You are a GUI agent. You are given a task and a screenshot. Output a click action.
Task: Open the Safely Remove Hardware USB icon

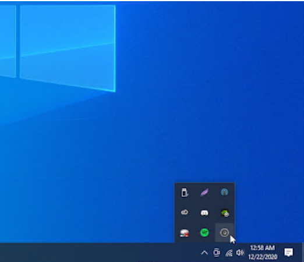point(185,192)
